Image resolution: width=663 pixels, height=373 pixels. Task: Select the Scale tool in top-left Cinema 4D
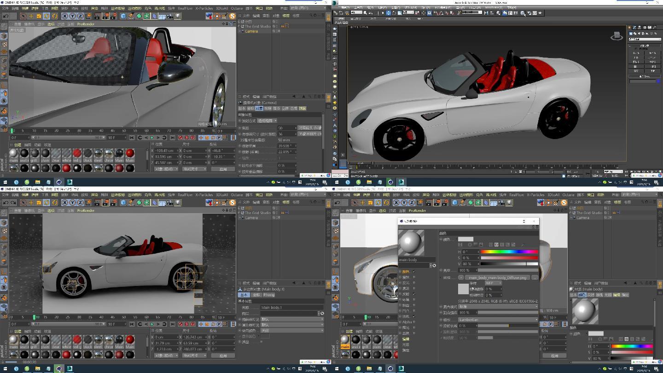39,16
